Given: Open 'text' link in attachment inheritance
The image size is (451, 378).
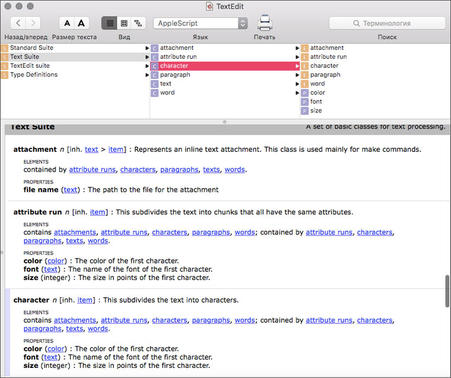Looking at the screenshot, I should click(91, 150).
